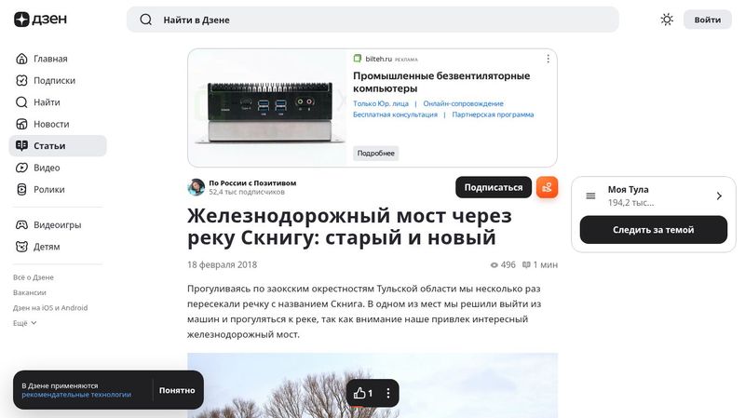Open more options next to like button
745x418 pixels.
pyautogui.click(x=388, y=393)
